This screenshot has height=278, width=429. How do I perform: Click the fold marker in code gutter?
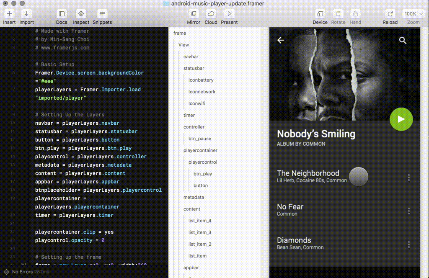tap(23, 264)
